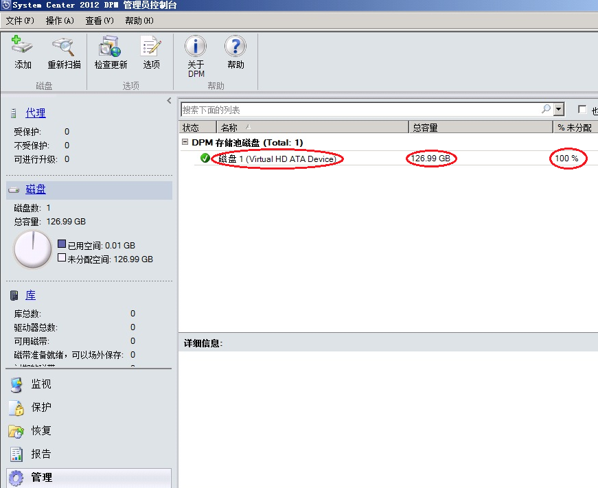
Task: Open the 选项 (Options) toolbar icon
Action: [151, 46]
